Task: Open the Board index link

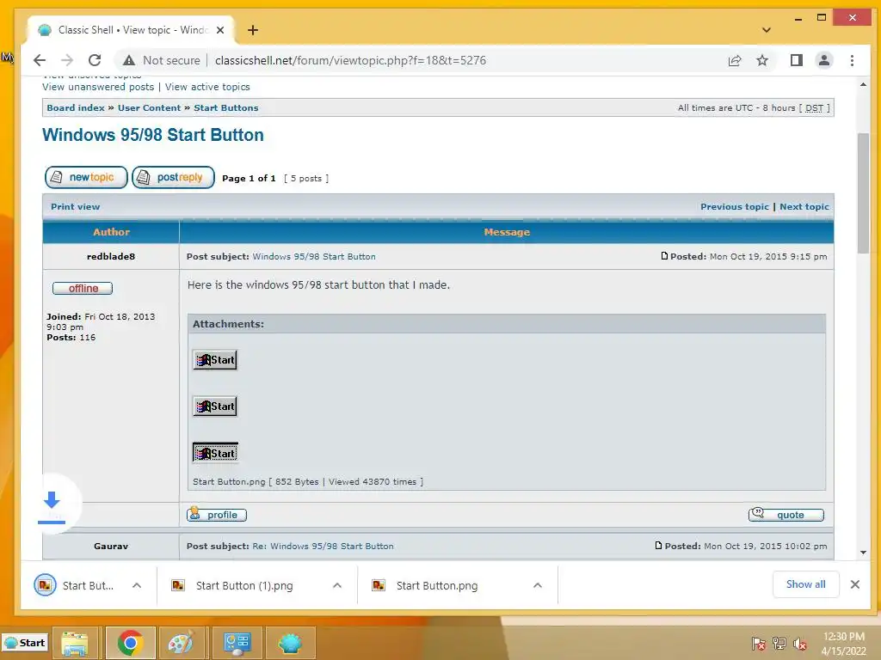Action: (x=76, y=107)
